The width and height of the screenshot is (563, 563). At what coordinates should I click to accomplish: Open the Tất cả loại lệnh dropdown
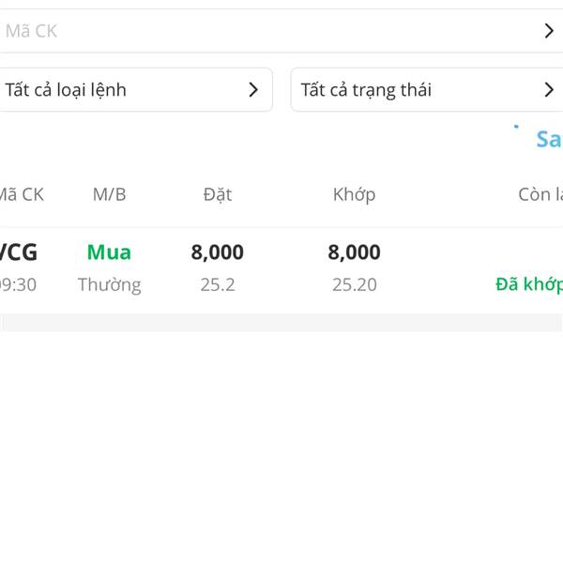click(131, 90)
